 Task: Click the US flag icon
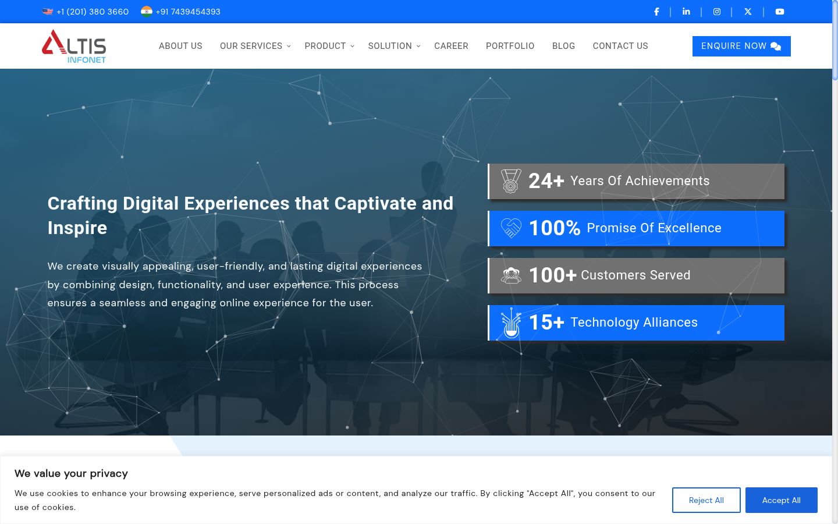[48, 12]
